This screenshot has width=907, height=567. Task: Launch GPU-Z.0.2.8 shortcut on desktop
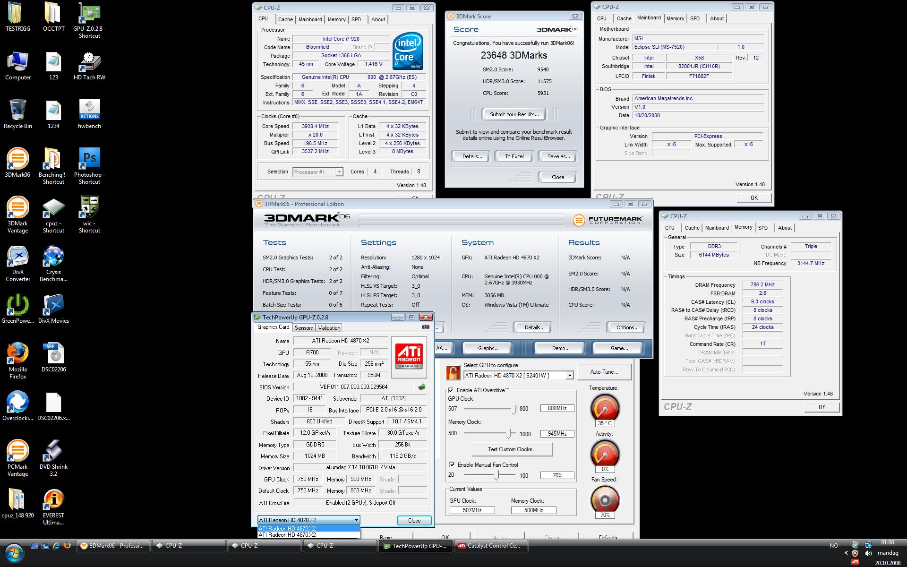click(89, 20)
